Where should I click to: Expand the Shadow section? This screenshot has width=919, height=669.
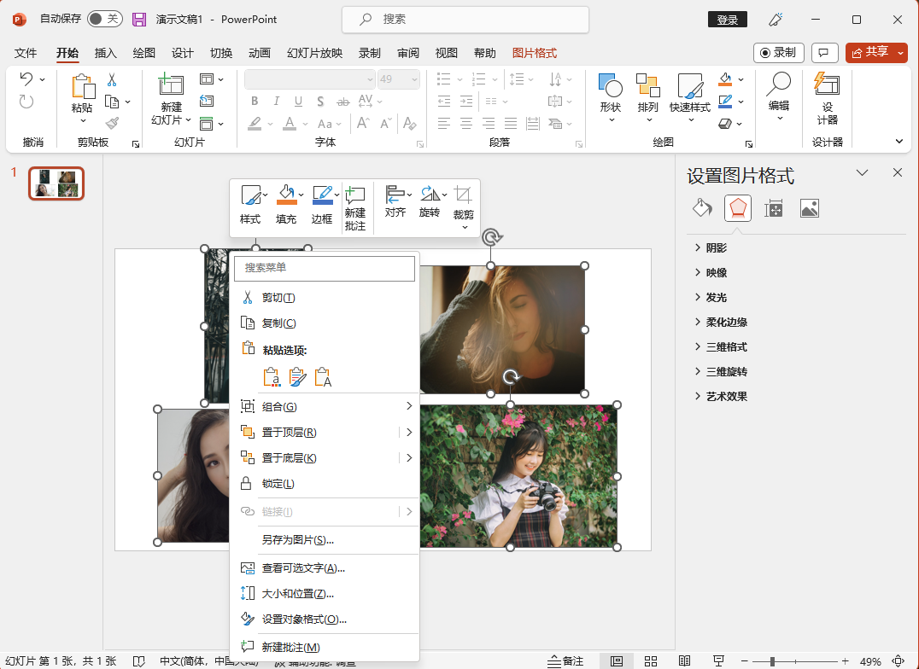tap(717, 248)
